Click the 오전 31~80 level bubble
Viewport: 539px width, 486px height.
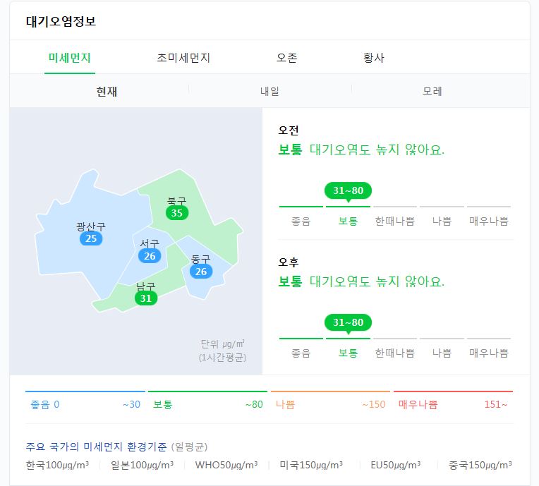pyautogui.click(x=348, y=190)
